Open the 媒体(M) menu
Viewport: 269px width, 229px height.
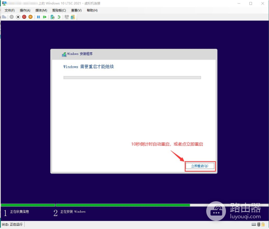tap(41, 10)
